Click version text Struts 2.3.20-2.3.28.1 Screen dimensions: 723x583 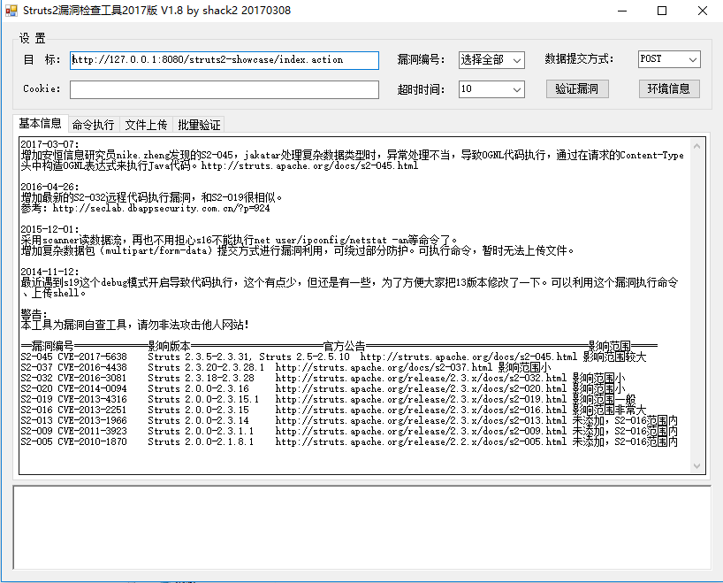pyautogui.click(x=206, y=367)
